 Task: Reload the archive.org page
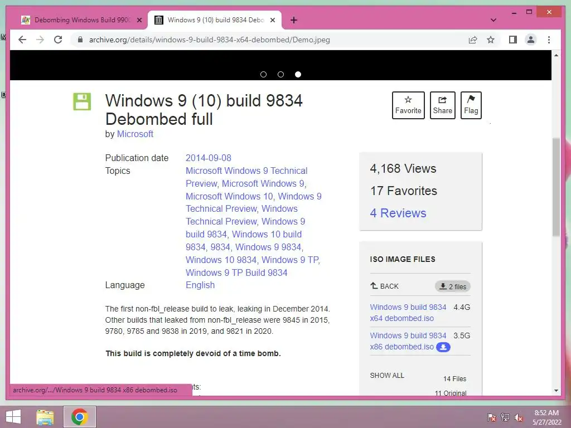click(x=58, y=40)
